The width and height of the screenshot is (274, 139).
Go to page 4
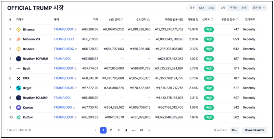tap(126, 130)
